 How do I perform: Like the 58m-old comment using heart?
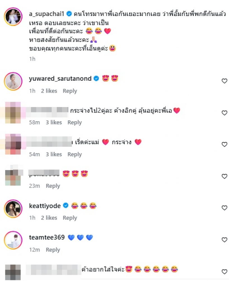(224, 113)
